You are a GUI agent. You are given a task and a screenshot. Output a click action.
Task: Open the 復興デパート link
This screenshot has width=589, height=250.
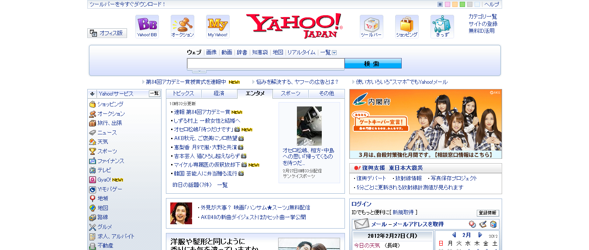pos(371,178)
